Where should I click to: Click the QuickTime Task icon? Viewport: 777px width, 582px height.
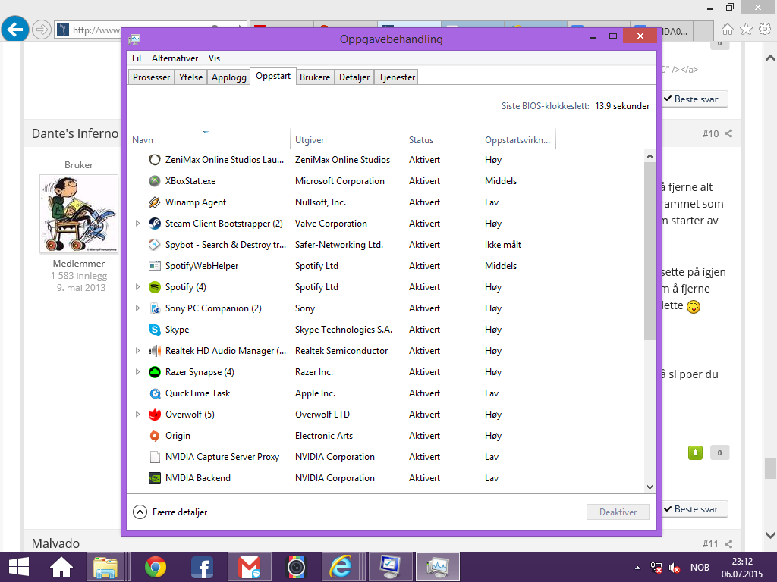point(155,393)
